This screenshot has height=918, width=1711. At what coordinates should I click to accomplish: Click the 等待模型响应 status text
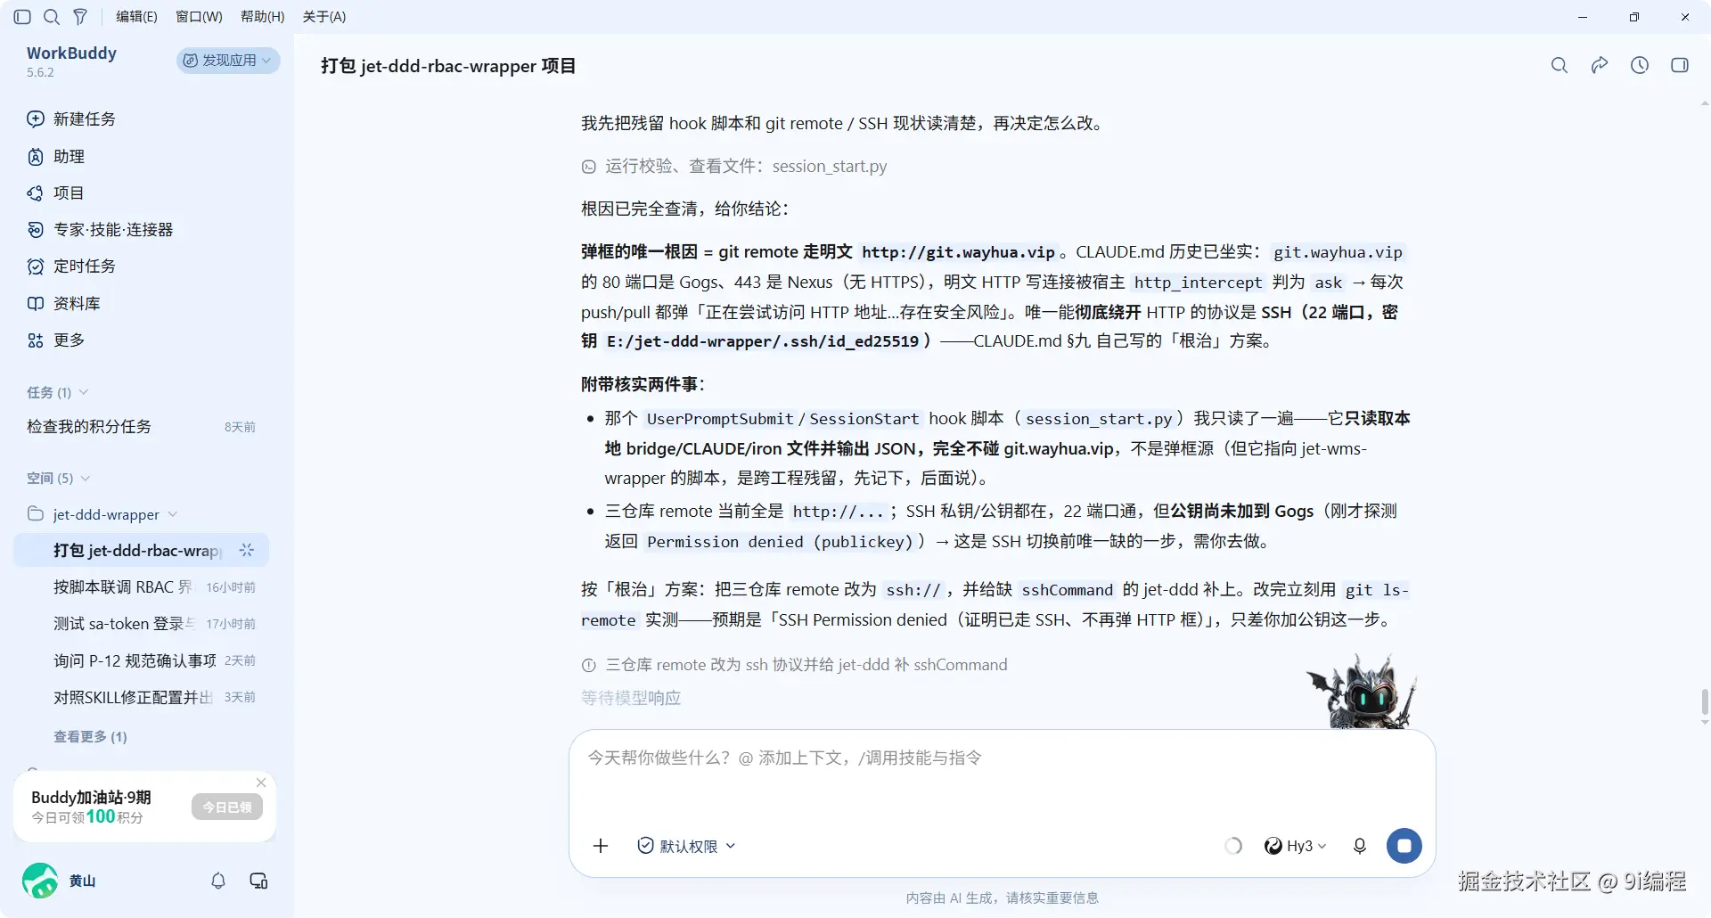point(631,698)
